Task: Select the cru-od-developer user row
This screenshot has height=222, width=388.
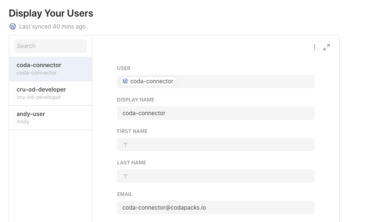Action: (50, 93)
